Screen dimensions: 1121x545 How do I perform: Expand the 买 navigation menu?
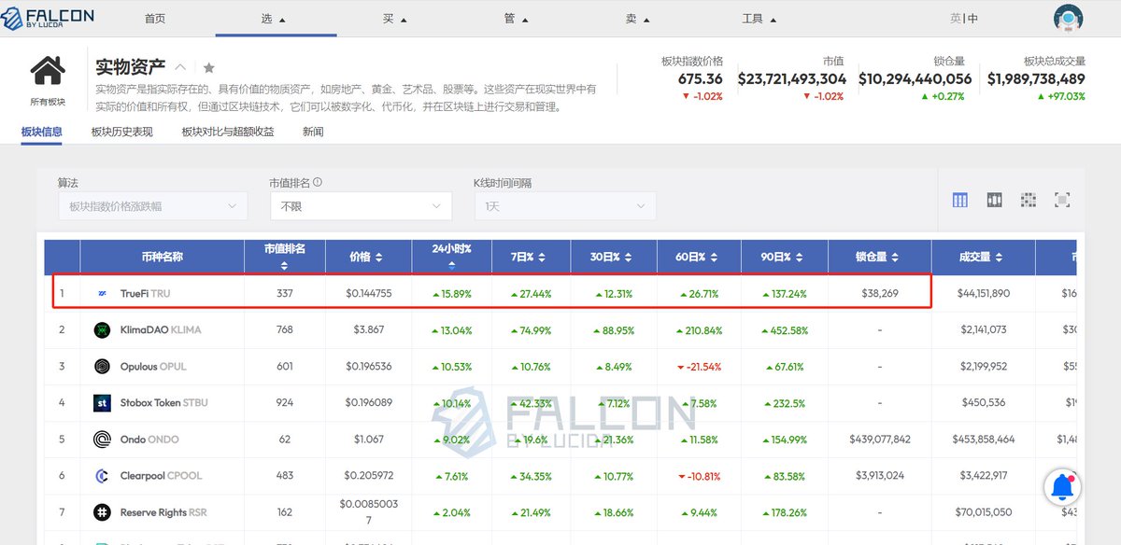(x=395, y=19)
